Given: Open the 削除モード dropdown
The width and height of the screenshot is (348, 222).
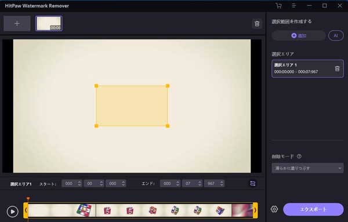Looking at the screenshot, I should coord(307,168).
